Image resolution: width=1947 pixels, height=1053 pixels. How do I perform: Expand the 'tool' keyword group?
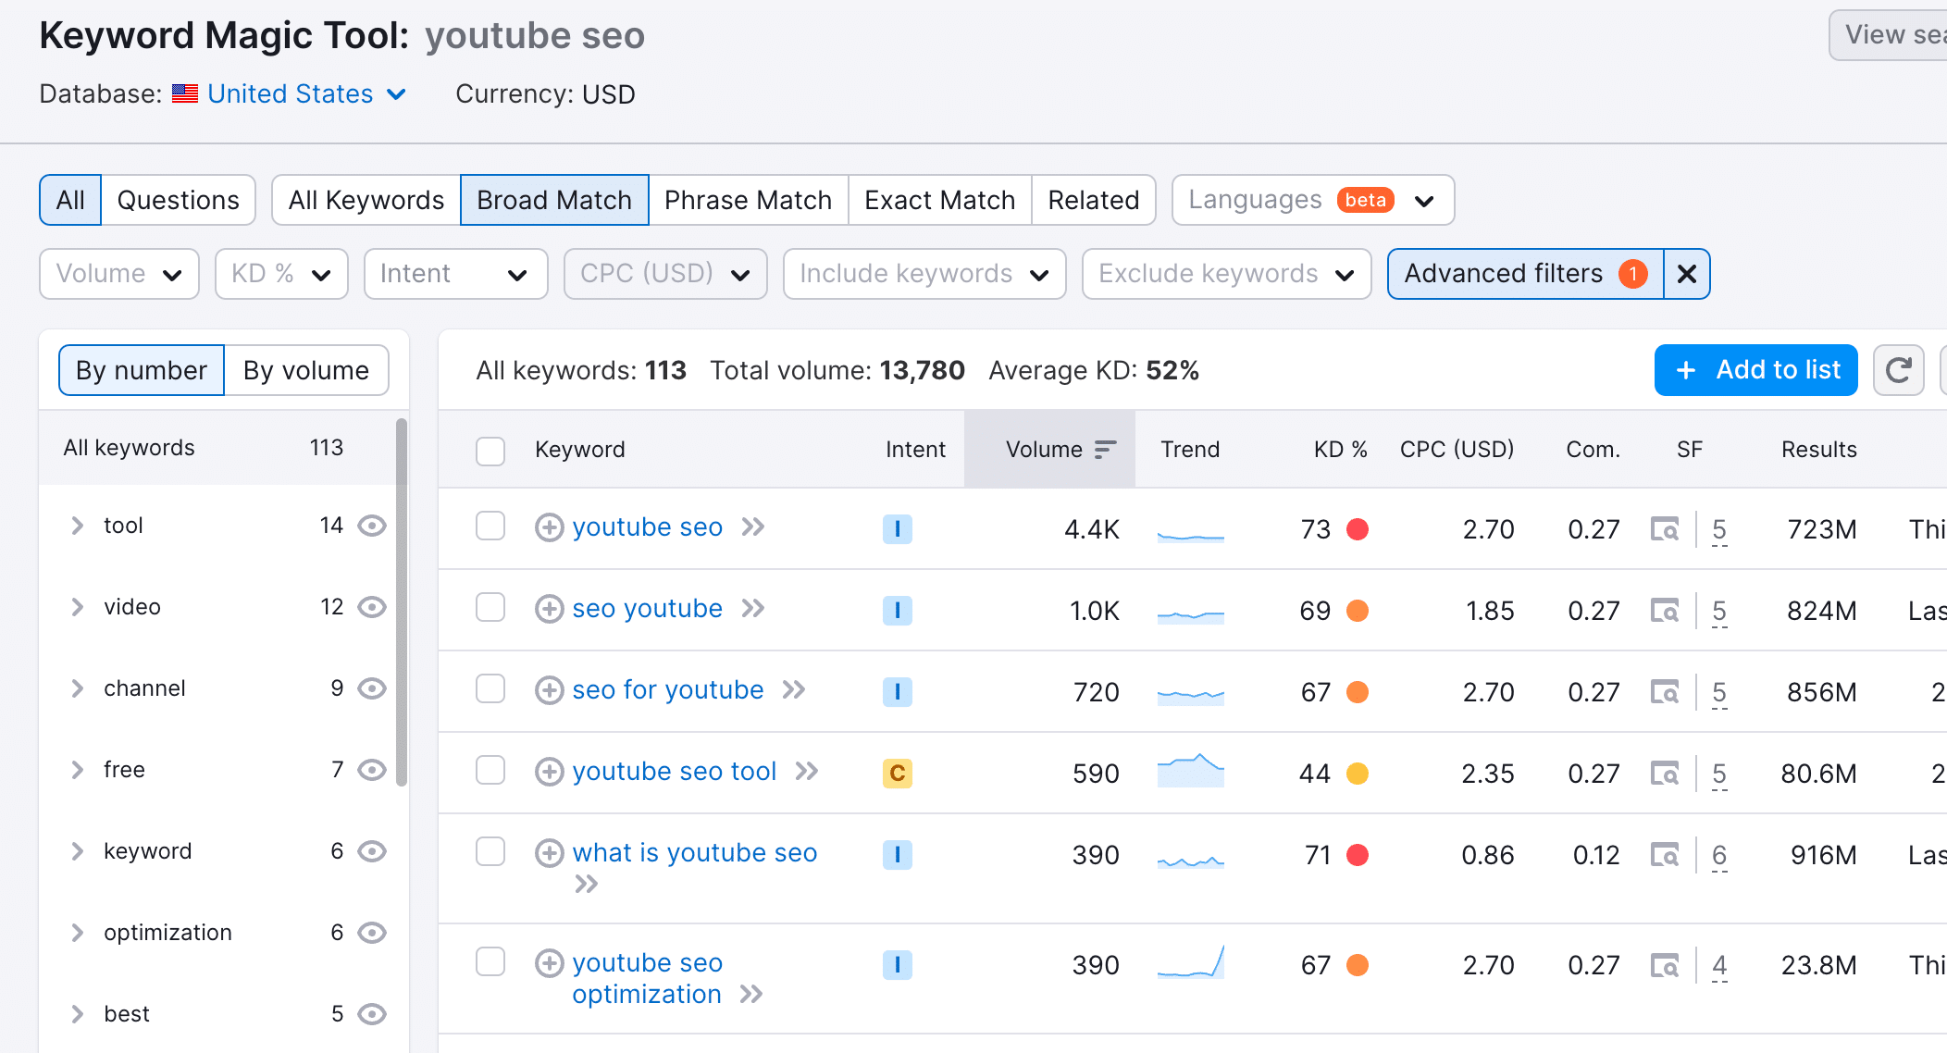[78, 526]
